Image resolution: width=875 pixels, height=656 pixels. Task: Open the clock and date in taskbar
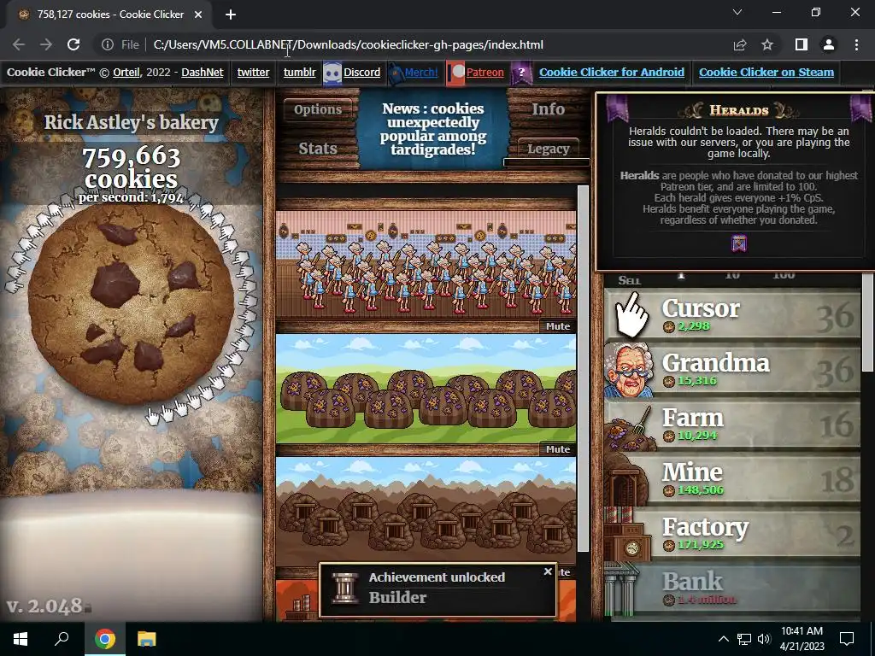802,639
